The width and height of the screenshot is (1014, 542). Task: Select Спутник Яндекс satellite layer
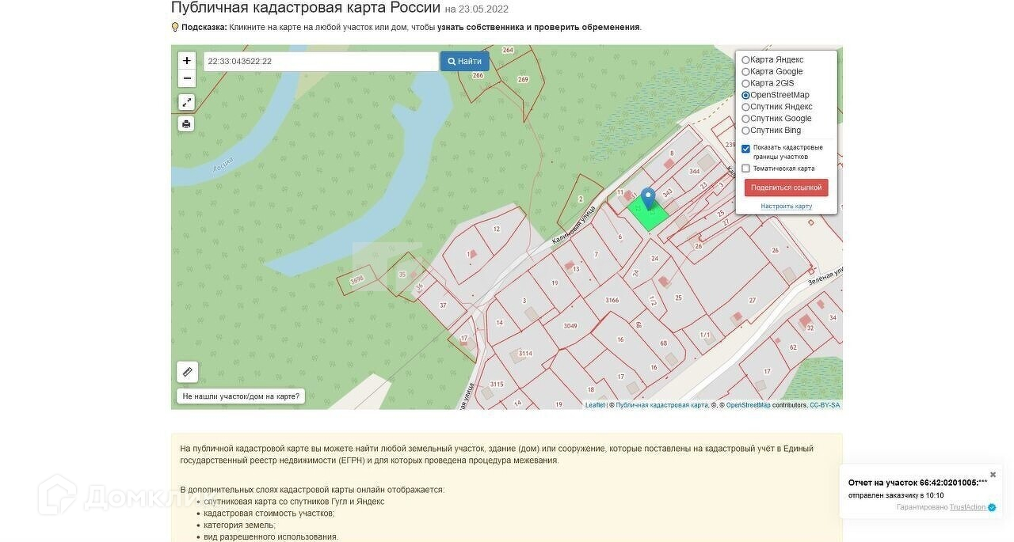[x=745, y=107]
